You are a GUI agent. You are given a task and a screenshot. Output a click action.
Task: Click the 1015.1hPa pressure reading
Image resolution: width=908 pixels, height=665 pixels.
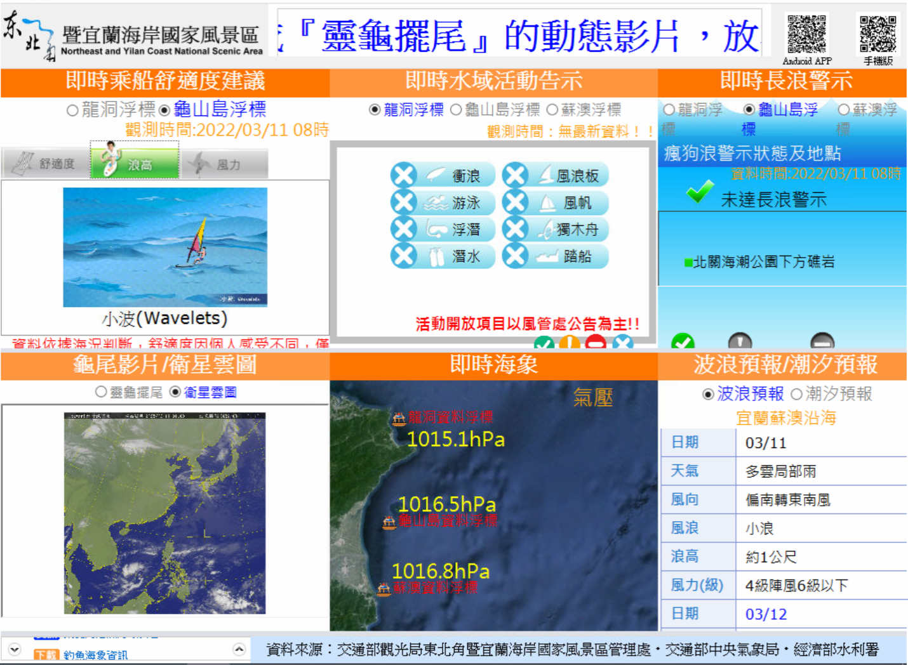pos(455,439)
